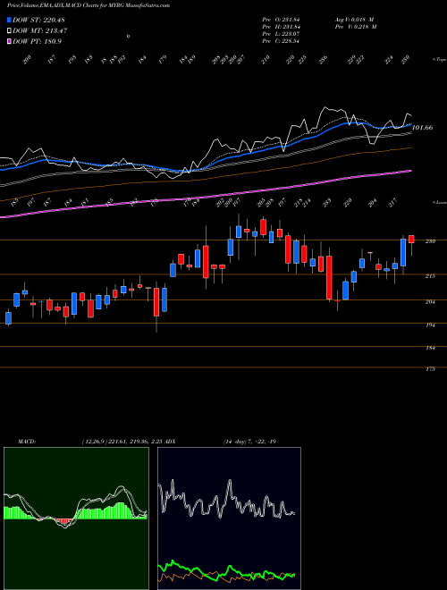Click the 'Pre L: 223.07' value
The height and width of the screenshot is (590, 447).
pyautogui.click(x=281, y=34)
